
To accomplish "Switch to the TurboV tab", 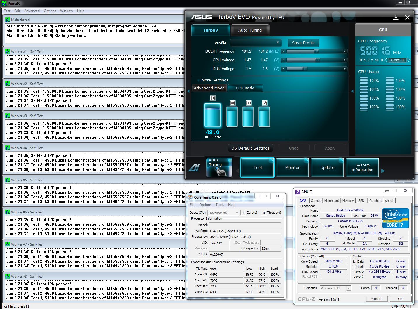I will (x=211, y=30).
